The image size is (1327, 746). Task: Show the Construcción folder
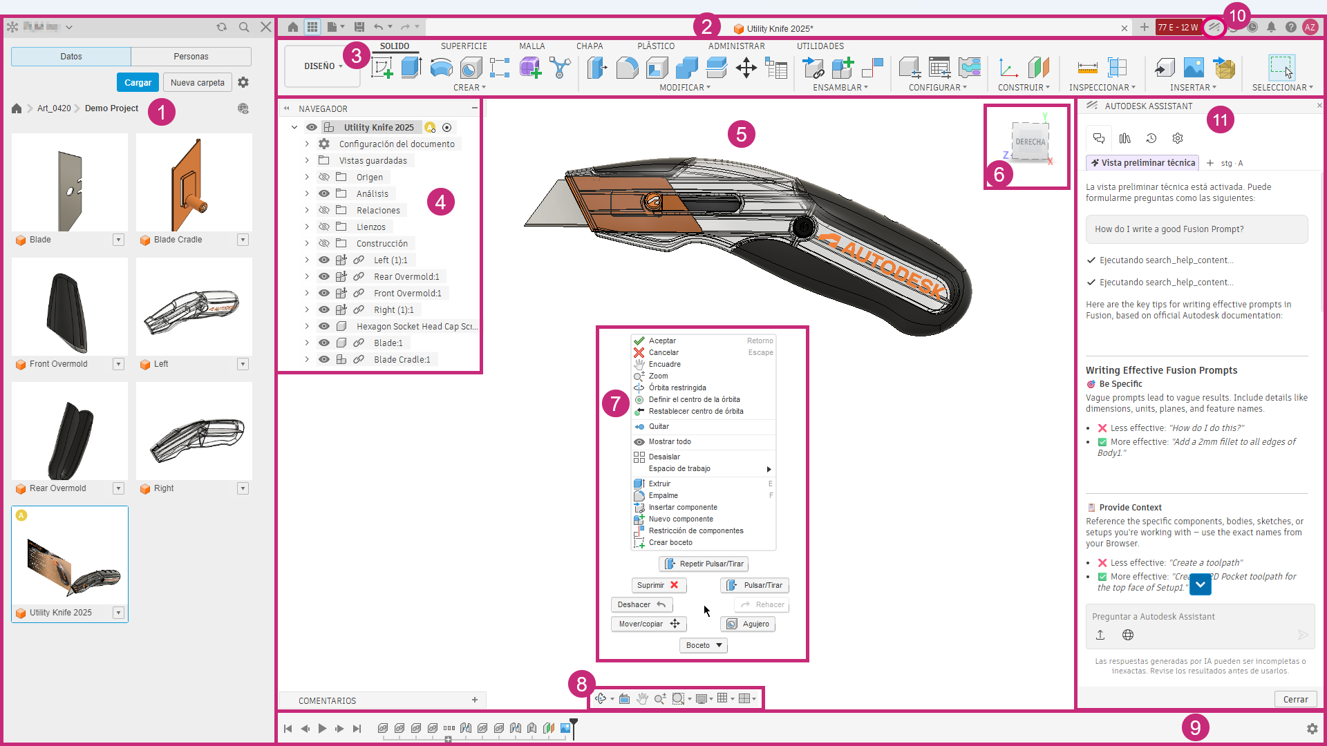click(x=323, y=243)
